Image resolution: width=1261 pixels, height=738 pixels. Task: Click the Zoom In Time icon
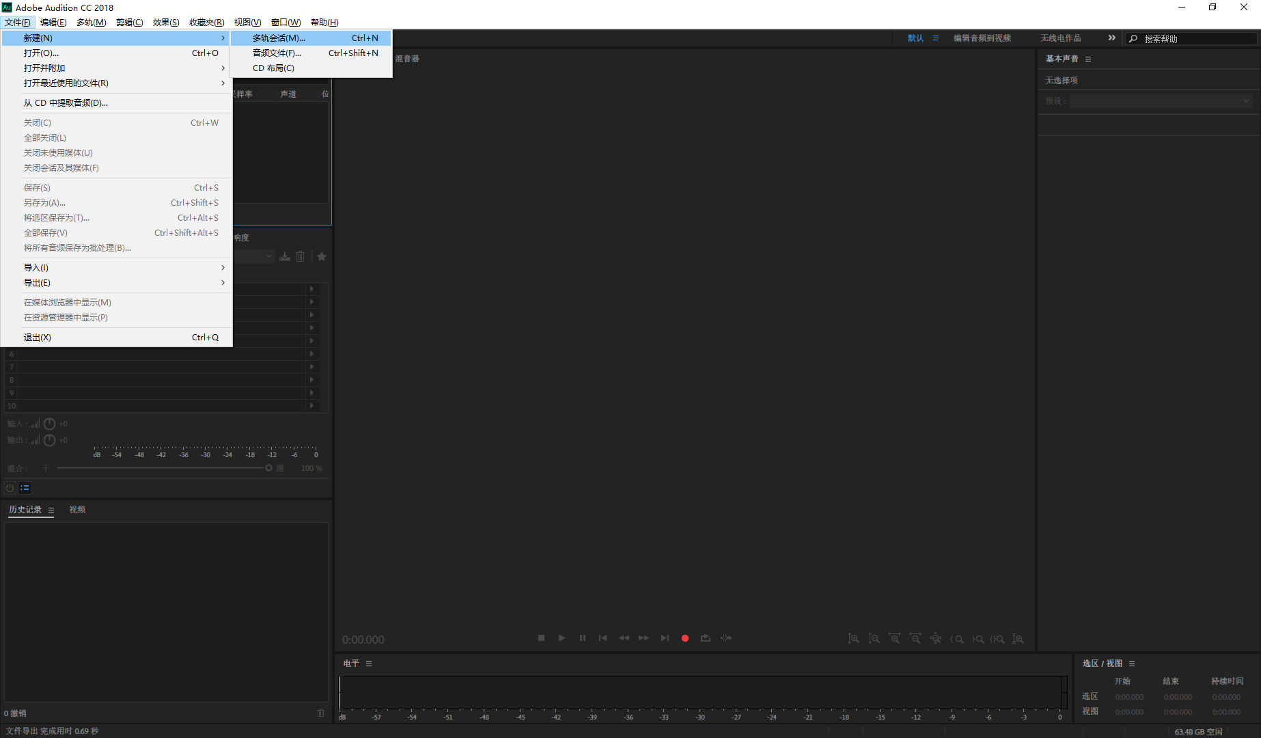tap(894, 639)
